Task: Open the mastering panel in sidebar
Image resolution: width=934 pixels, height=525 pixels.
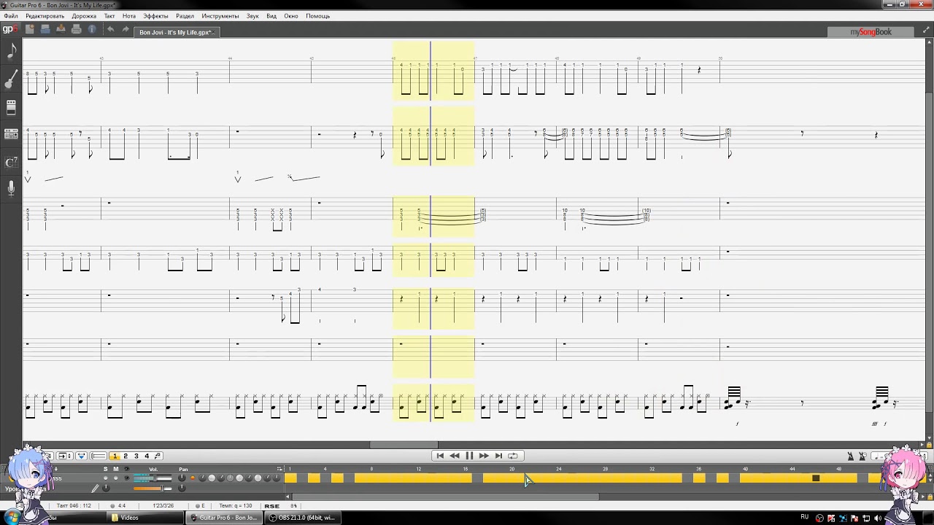Action: (x=11, y=134)
